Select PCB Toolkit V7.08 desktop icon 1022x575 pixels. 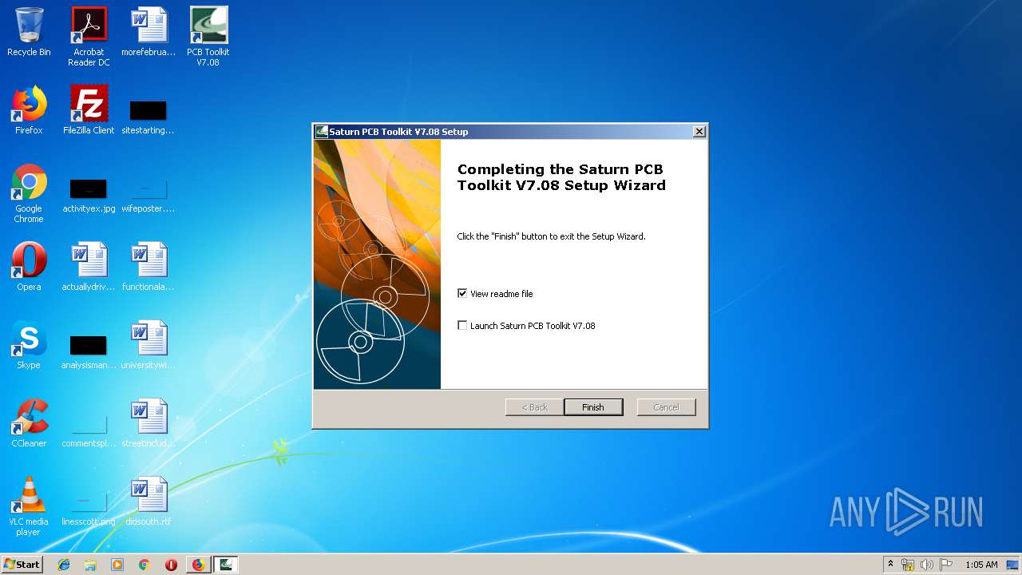208,36
